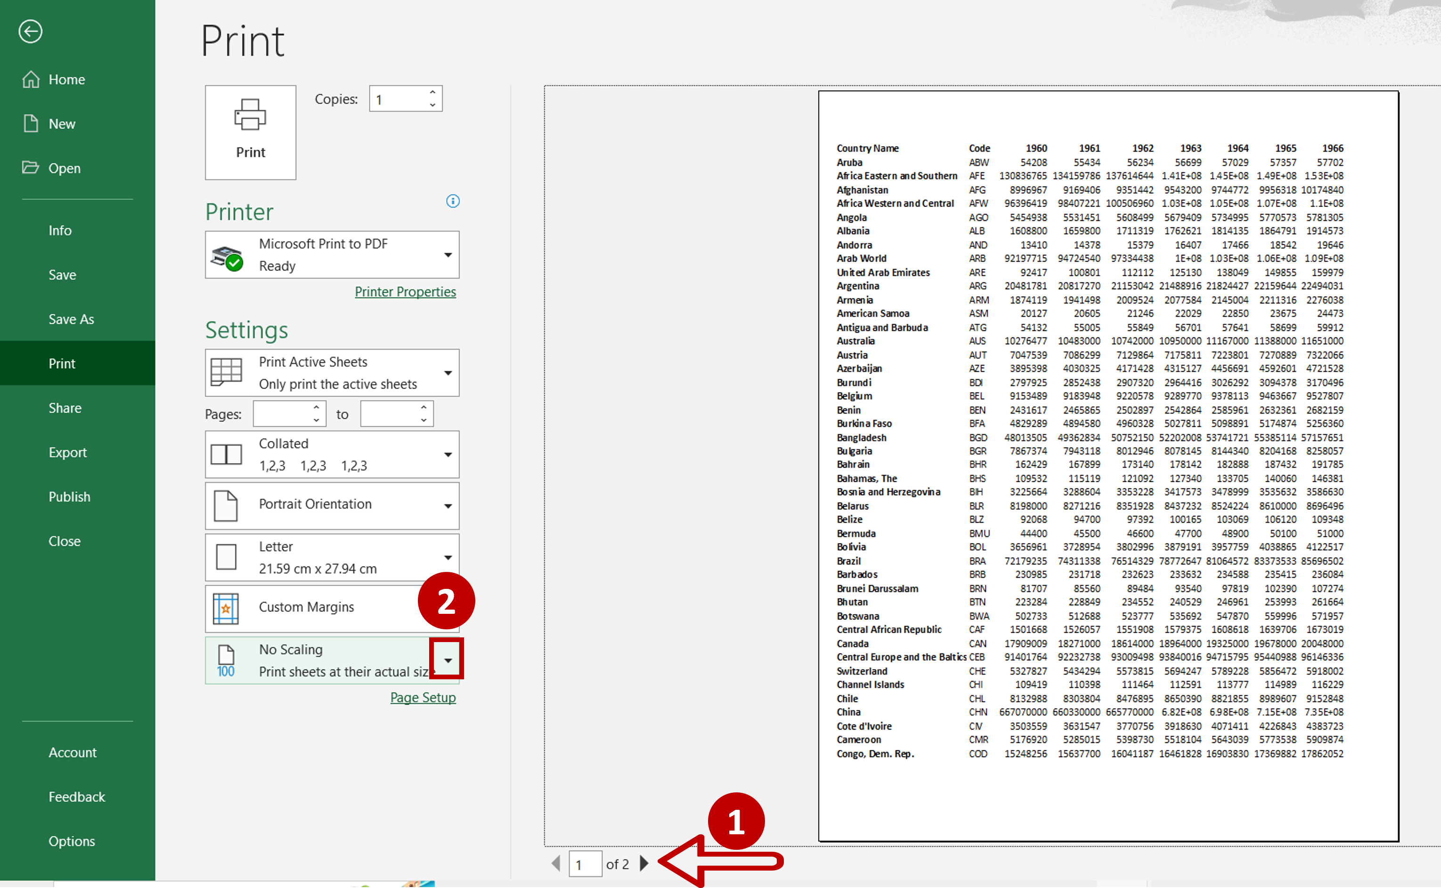Click the Back arrow icon

(x=30, y=31)
